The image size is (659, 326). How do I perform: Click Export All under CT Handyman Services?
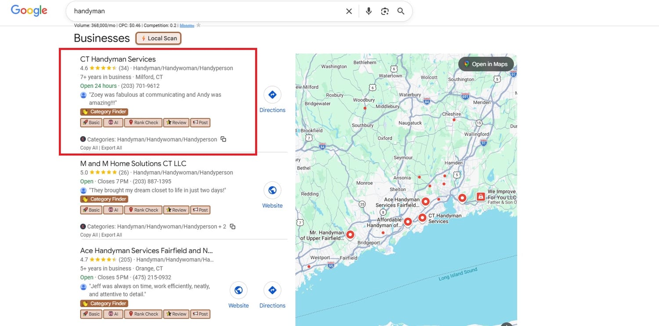point(112,148)
